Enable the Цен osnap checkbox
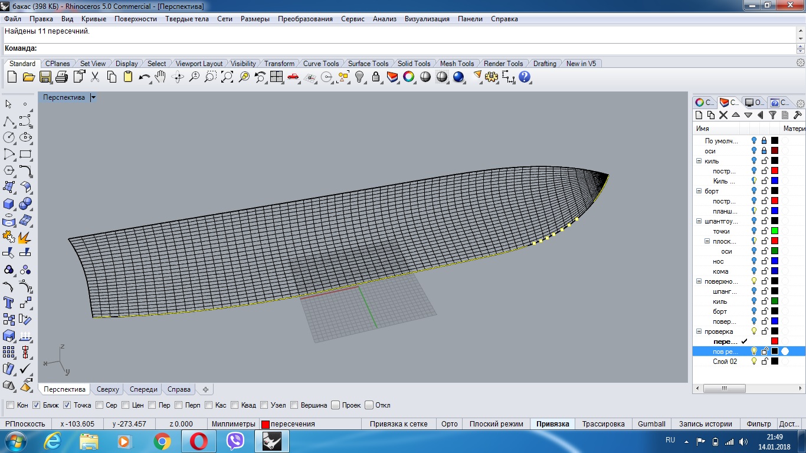Screen dimensions: 806x453 (x=126, y=405)
